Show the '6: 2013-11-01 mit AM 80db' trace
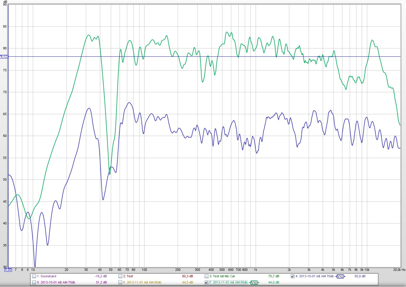Screen dimensions: 406x287 [120, 283]
